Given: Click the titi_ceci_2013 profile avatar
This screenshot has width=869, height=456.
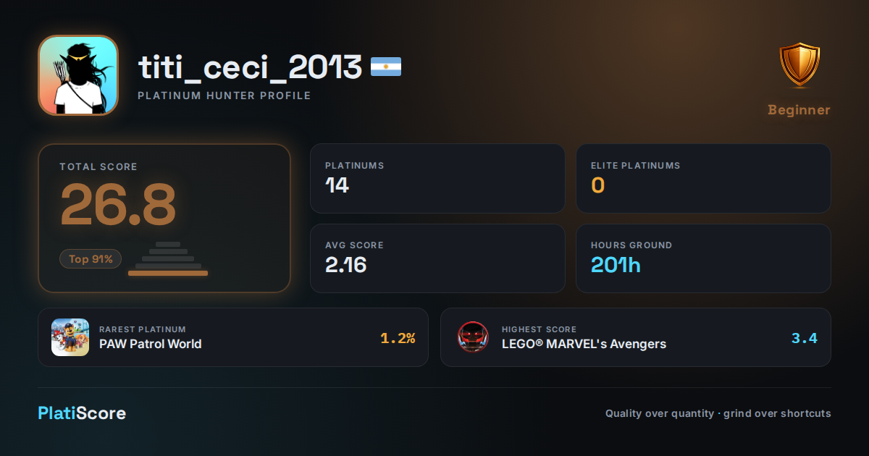Looking at the screenshot, I should click(x=78, y=75).
